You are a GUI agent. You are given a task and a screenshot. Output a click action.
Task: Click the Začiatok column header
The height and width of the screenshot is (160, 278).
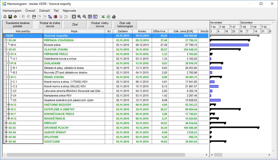(x=123, y=31)
